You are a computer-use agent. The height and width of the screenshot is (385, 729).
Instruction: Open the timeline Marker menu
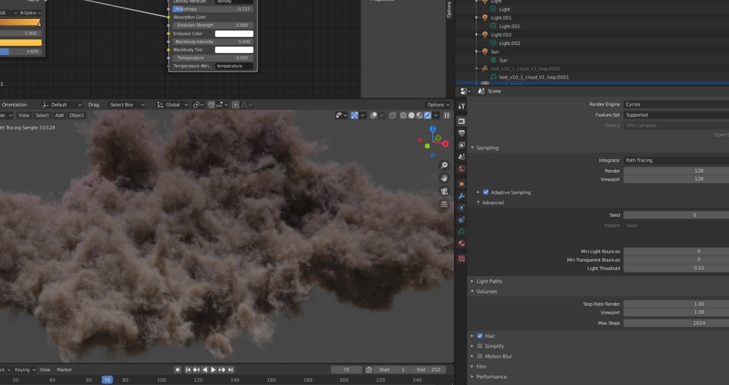(64, 370)
